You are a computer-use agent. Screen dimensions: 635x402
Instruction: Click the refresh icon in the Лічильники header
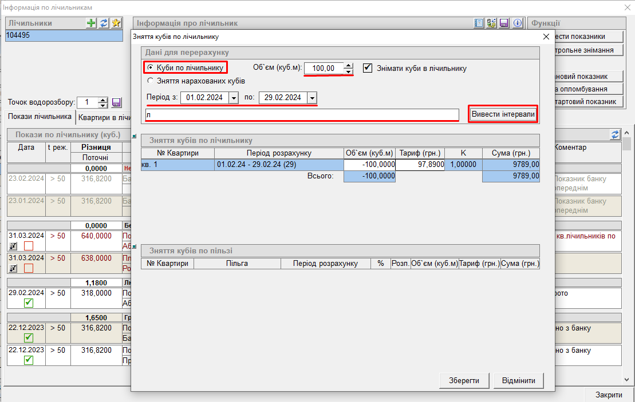[104, 23]
